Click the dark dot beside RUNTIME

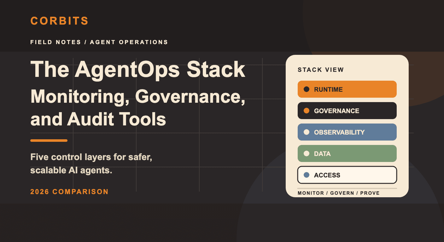point(306,89)
